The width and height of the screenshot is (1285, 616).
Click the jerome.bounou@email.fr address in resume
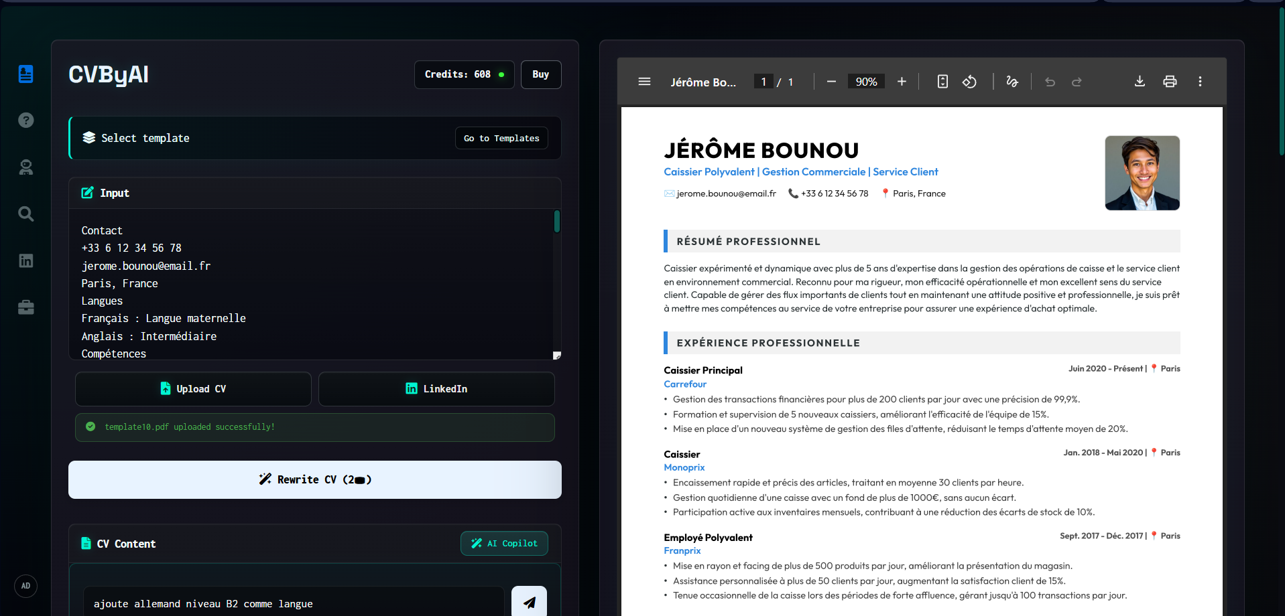pyautogui.click(x=727, y=194)
